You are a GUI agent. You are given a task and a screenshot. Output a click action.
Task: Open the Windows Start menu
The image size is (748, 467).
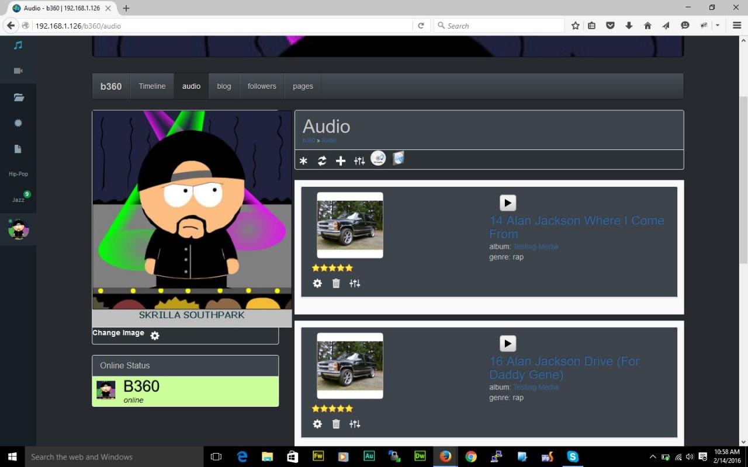[x=12, y=456]
